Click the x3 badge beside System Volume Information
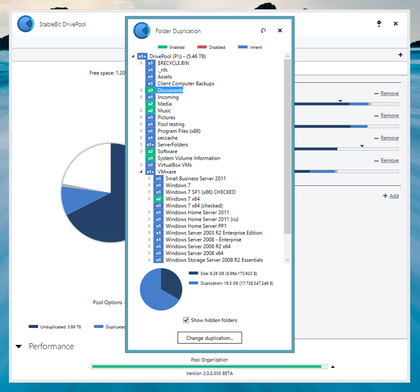 tap(150, 158)
